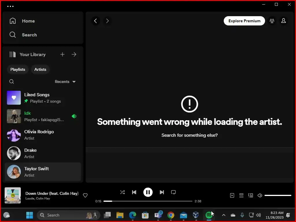Open system volume tray icon
296x222 pixels.
[x=258, y=215]
